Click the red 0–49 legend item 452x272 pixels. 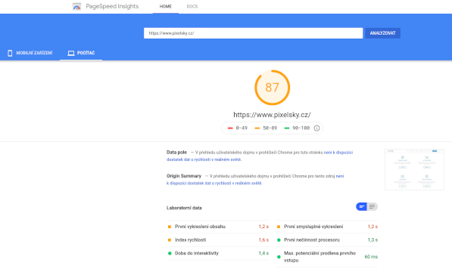pos(238,128)
